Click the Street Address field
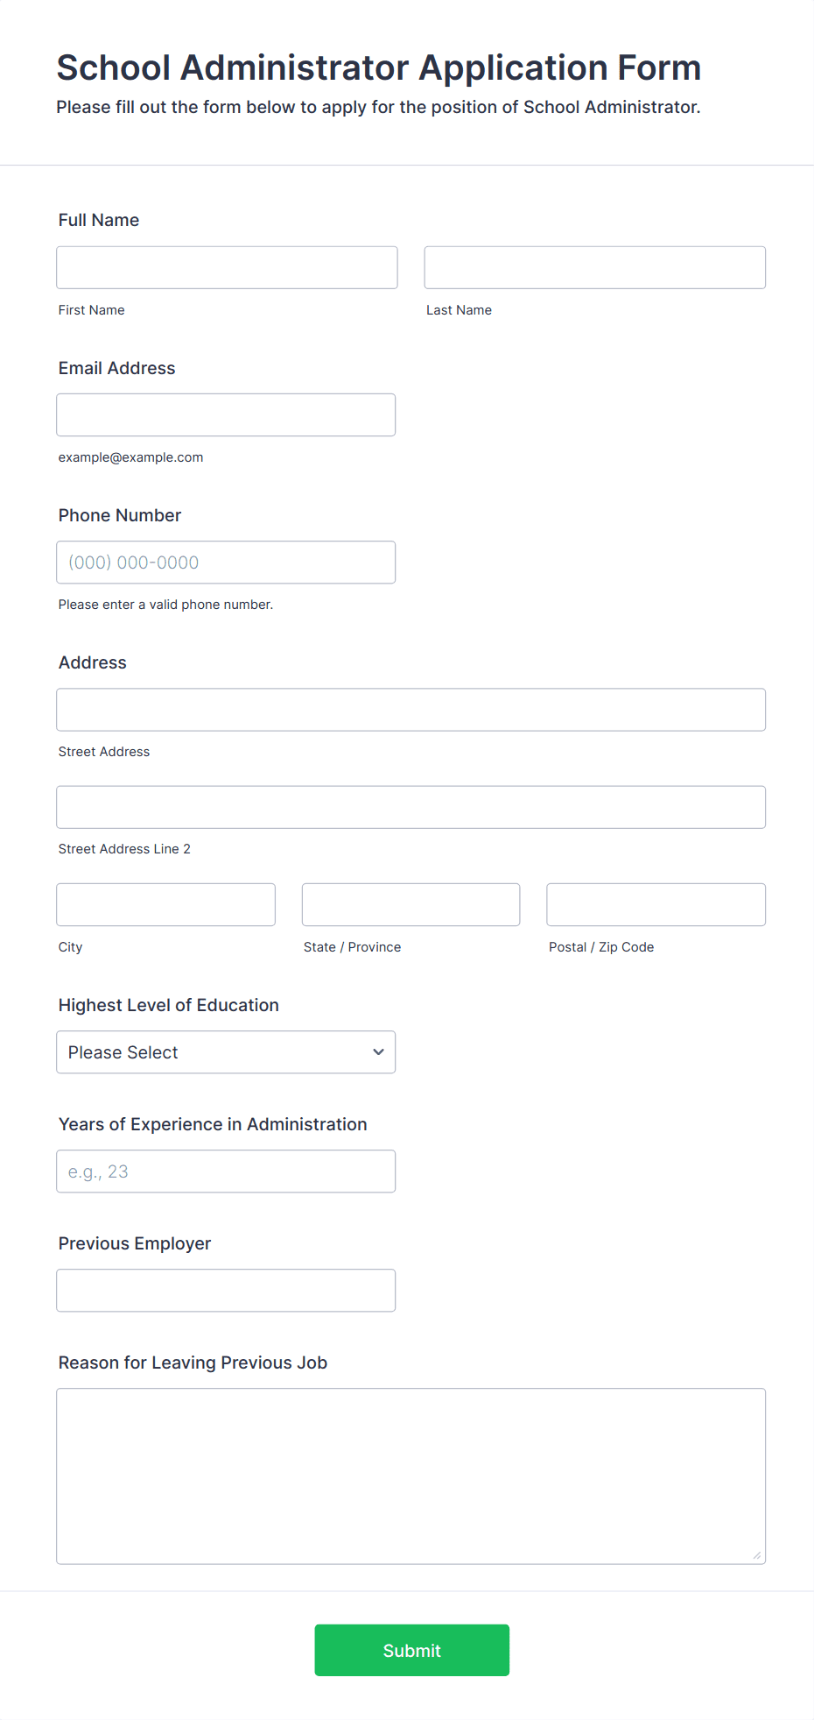The width and height of the screenshot is (814, 1720). point(411,710)
